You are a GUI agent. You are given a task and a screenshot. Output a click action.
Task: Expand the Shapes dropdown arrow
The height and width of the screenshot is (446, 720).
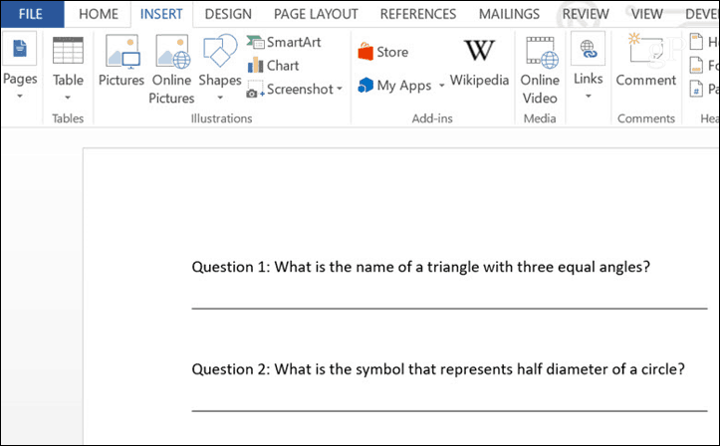point(220,98)
